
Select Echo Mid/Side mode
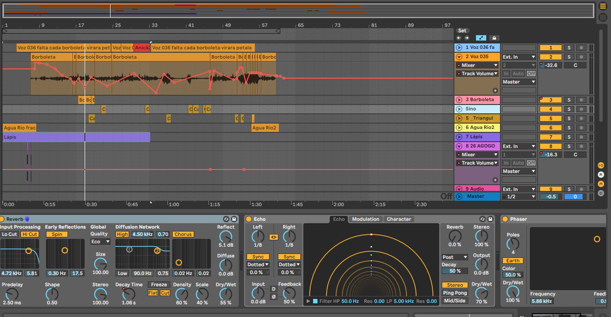pyautogui.click(x=455, y=301)
